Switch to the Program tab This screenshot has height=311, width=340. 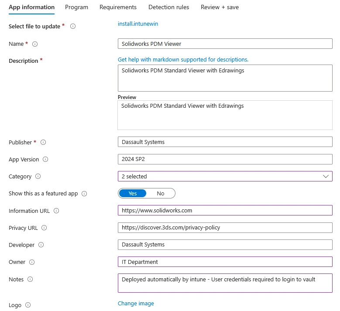click(76, 7)
